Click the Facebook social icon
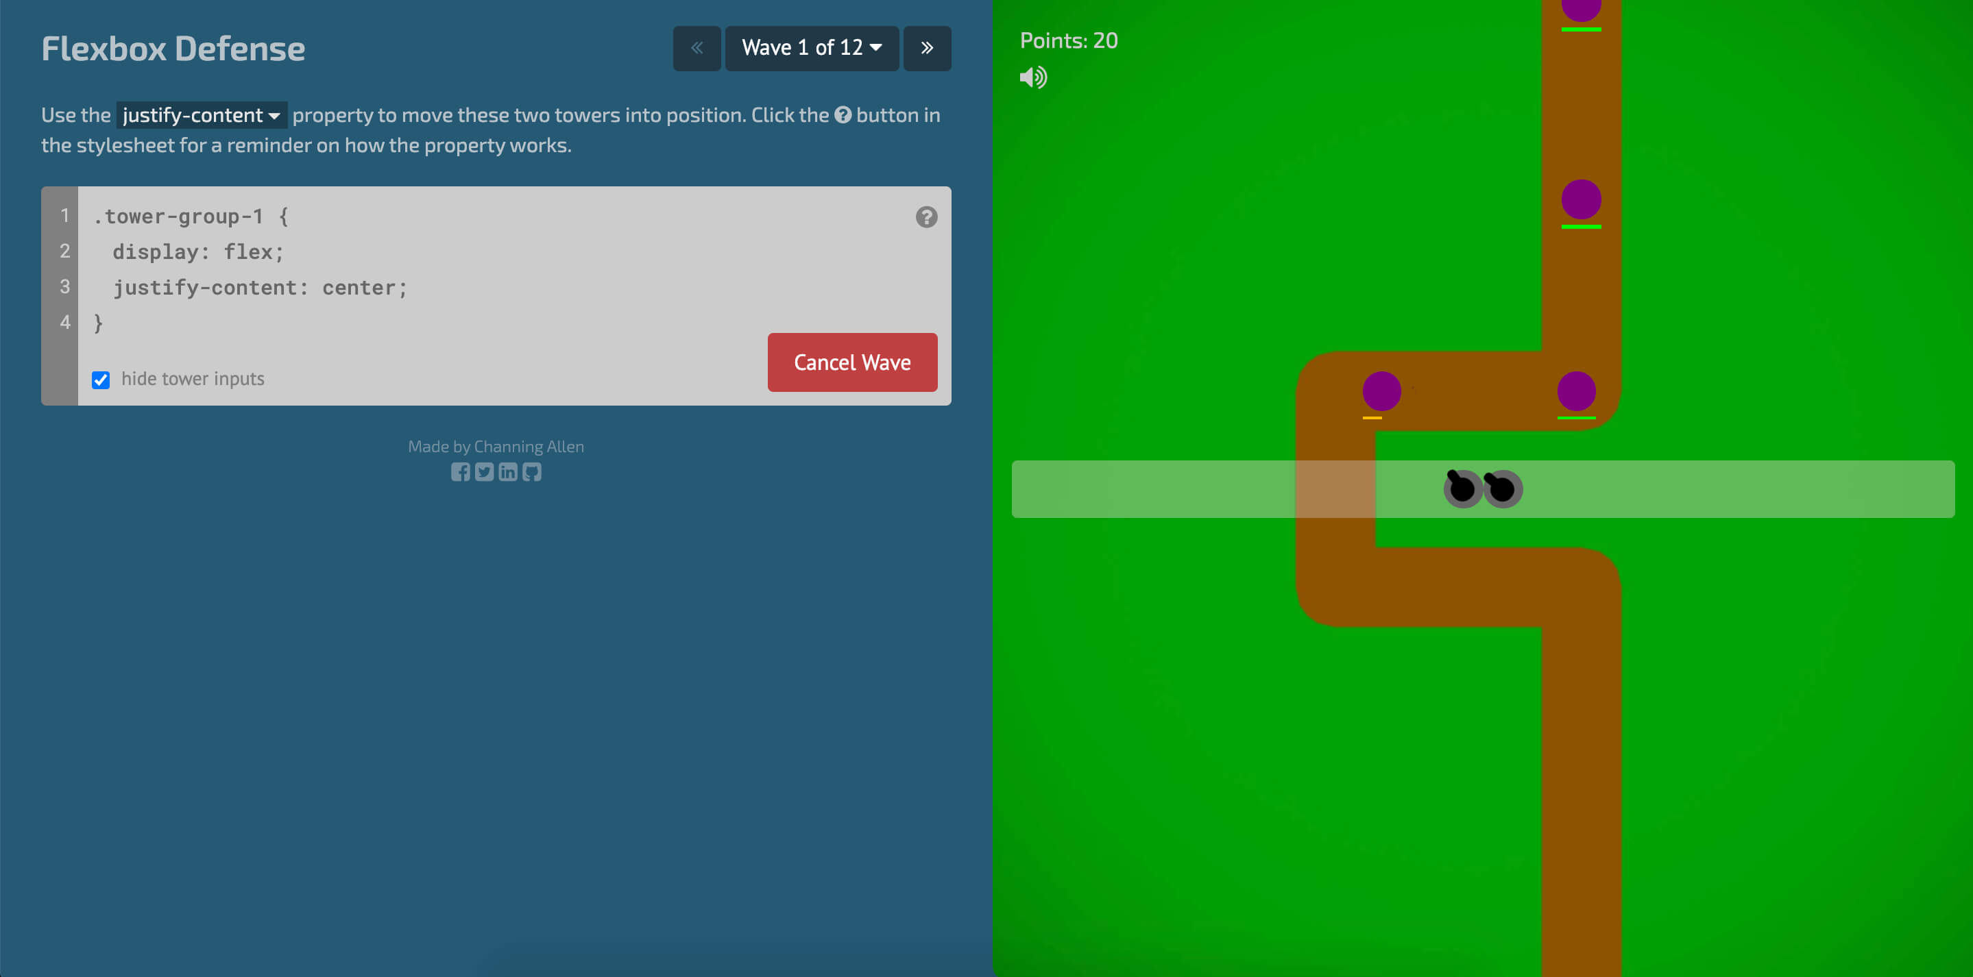Image resolution: width=1973 pixels, height=977 pixels. (x=459, y=471)
